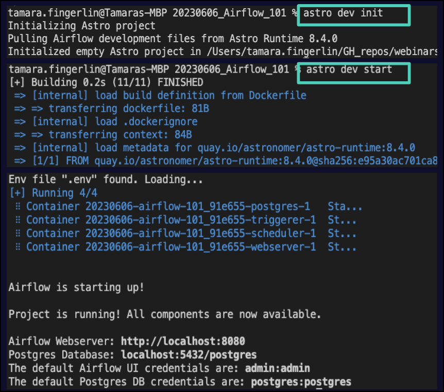This screenshot has width=444, height=392.
Task: Click the 'Env file ".env" found' message
Action: (106, 180)
